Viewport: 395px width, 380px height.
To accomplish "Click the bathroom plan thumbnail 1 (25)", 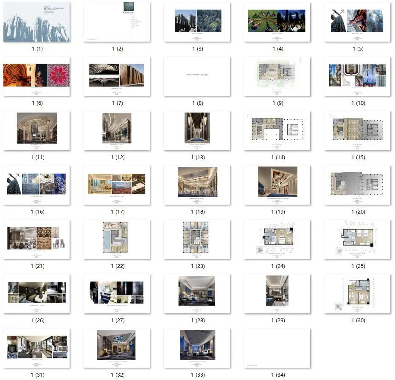I will (357, 239).
